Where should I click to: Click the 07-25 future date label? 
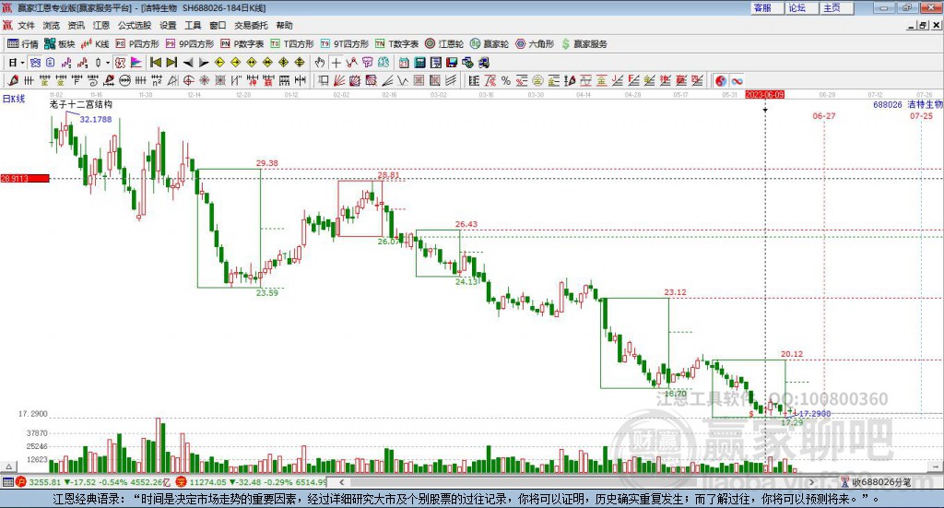pyautogui.click(x=921, y=115)
